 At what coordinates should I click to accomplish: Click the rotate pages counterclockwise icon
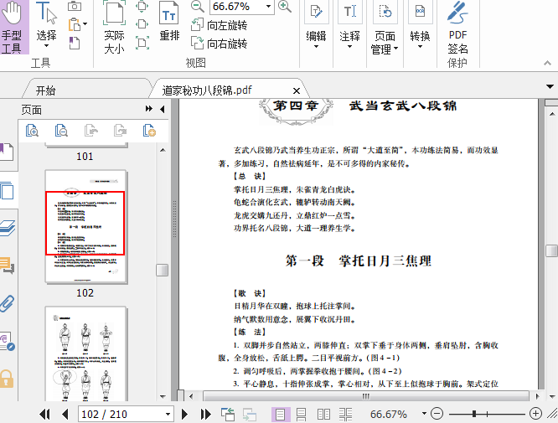point(91,131)
